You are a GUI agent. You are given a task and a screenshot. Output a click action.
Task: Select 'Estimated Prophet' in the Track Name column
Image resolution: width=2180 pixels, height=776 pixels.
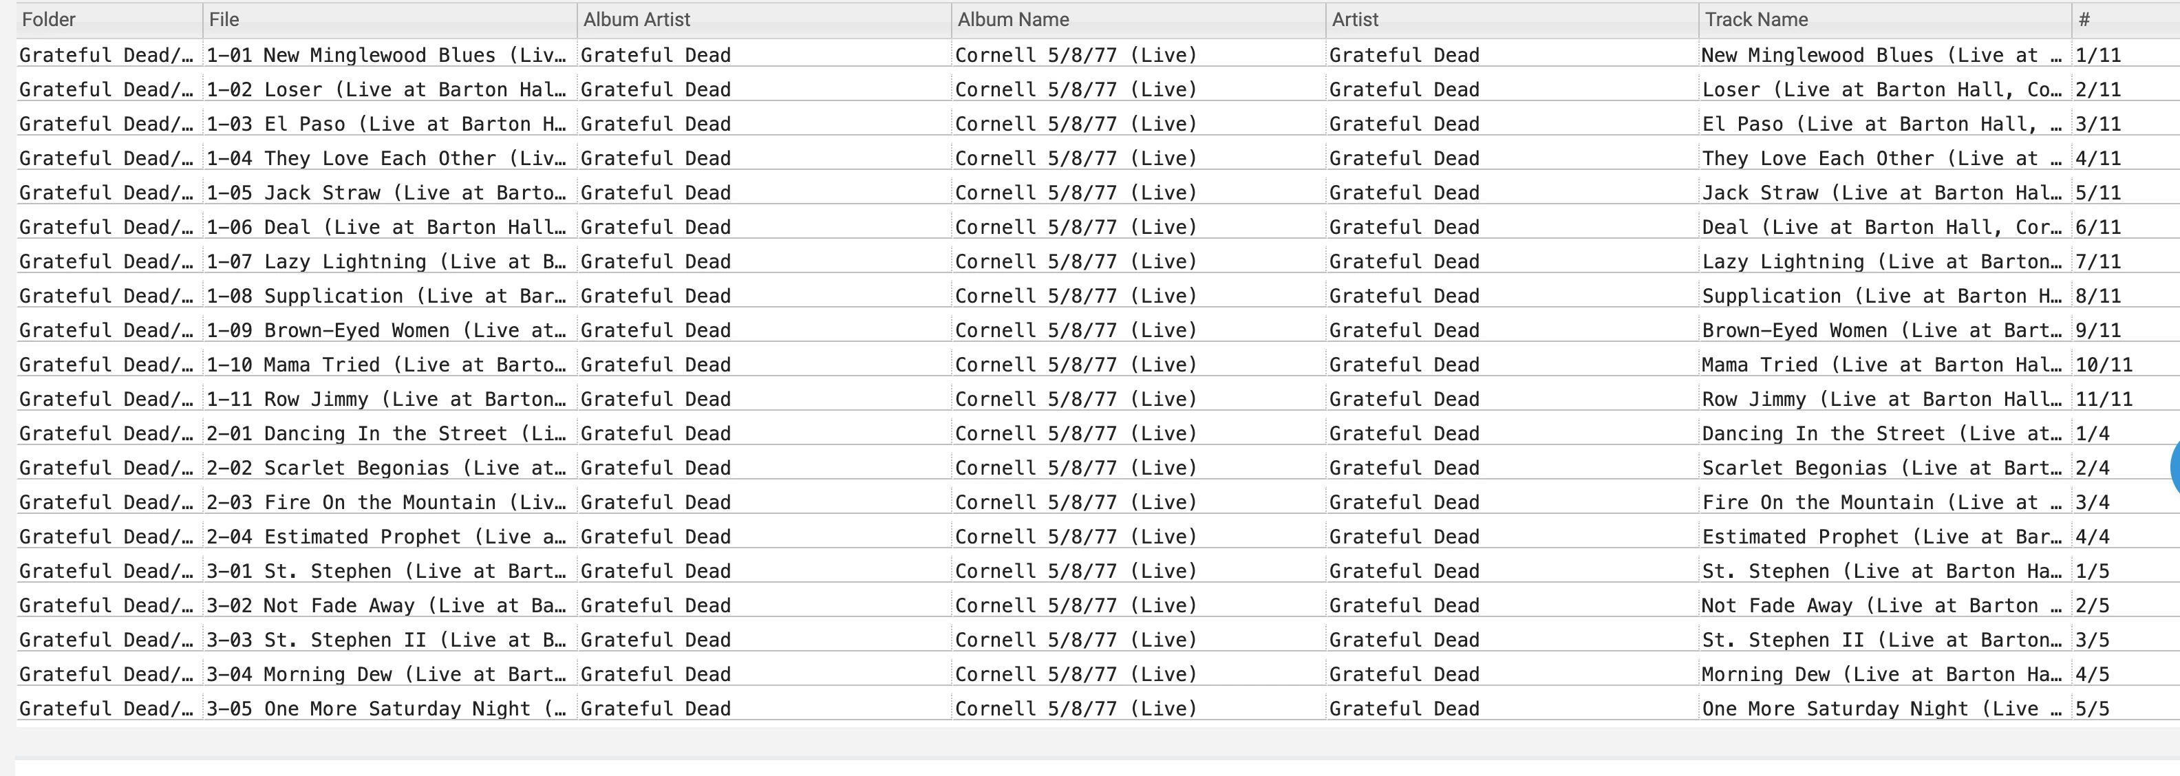tap(1881, 537)
